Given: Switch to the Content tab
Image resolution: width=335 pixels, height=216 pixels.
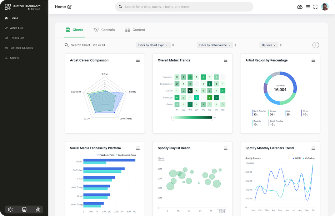Looking at the screenshot, I should pyautogui.click(x=135, y=30).
